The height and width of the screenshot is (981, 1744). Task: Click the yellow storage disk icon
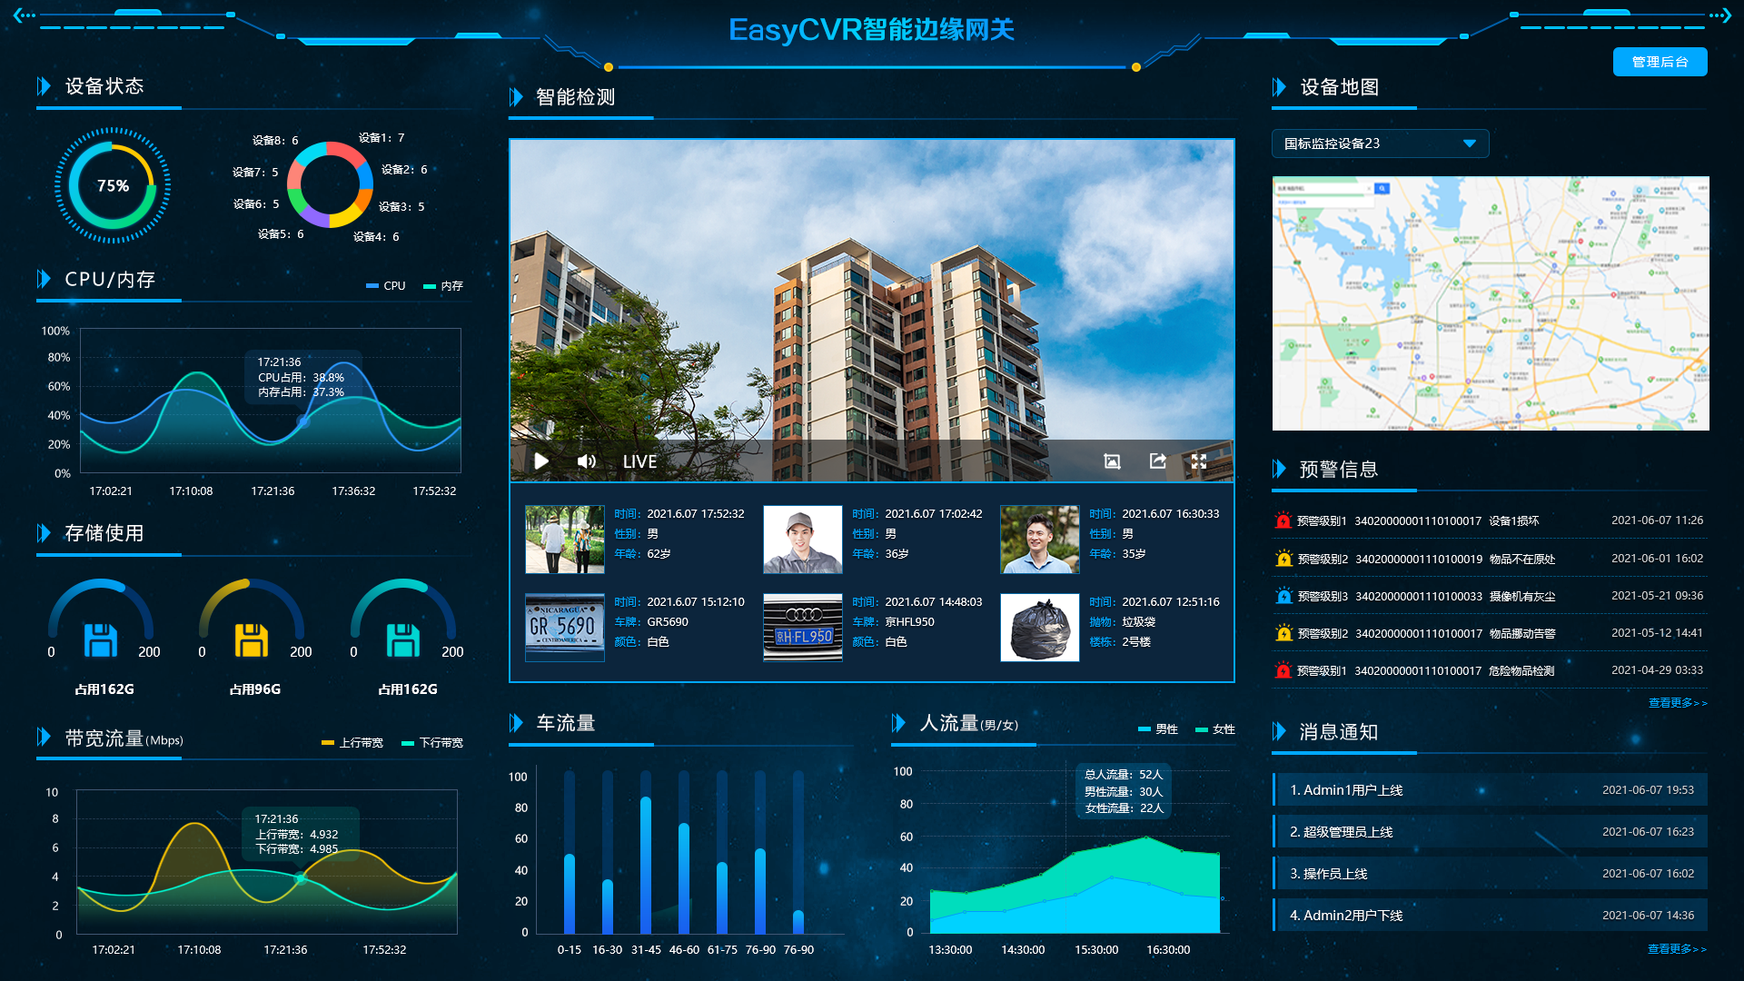pos(252,639)
